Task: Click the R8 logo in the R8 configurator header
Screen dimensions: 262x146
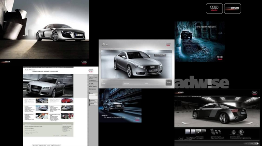Action: [x=179, y=93]
